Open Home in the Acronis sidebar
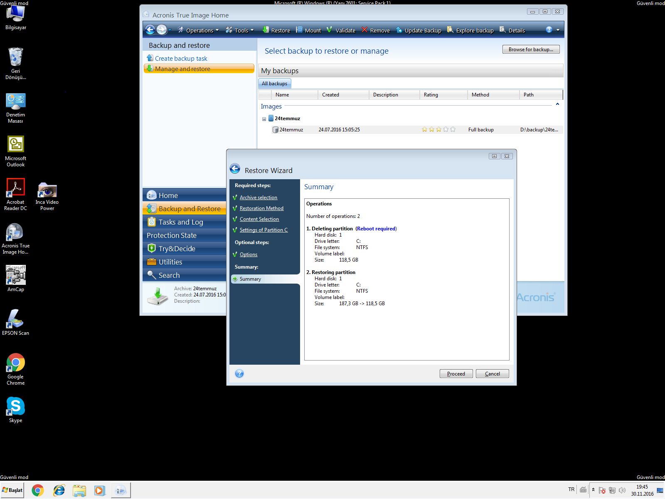The height and width of the screenshot is (499, 665). 185,195
